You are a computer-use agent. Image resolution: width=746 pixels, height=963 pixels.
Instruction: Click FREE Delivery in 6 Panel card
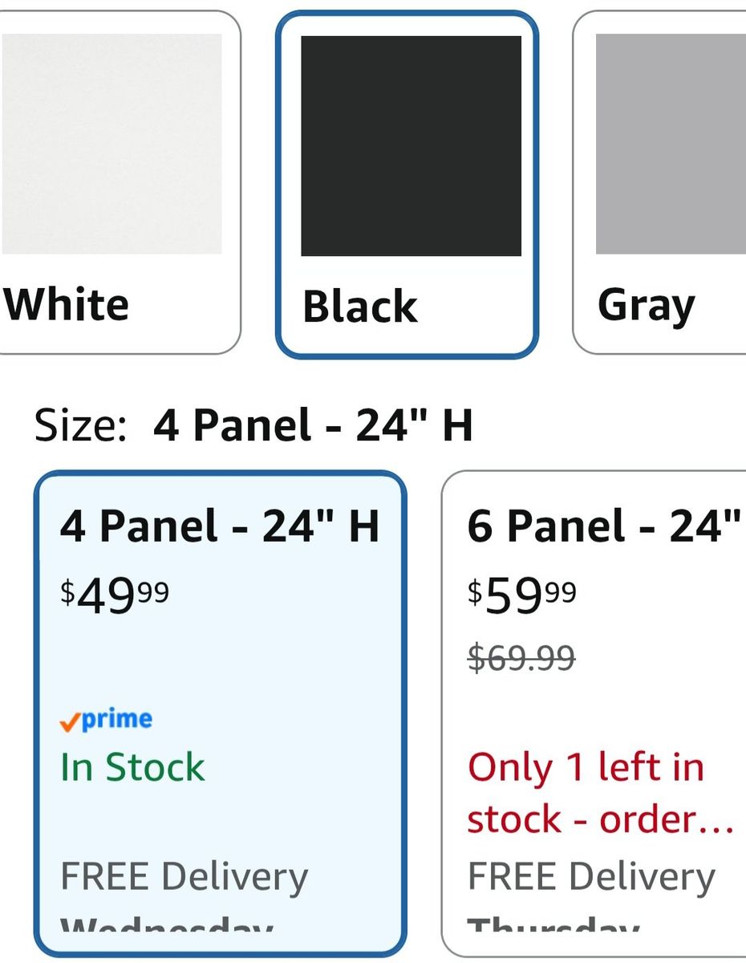591,877
